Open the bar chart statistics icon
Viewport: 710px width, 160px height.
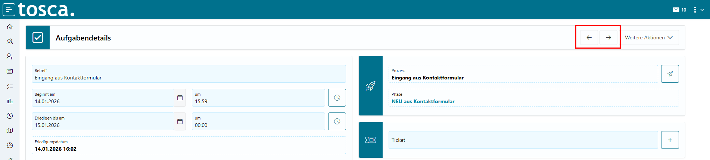[10, 101]
